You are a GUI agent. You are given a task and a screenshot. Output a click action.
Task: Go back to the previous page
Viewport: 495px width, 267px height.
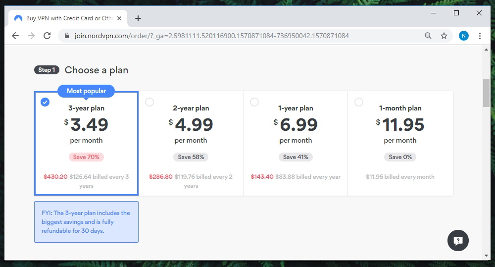pyautogui.click(x=15, y=36)
